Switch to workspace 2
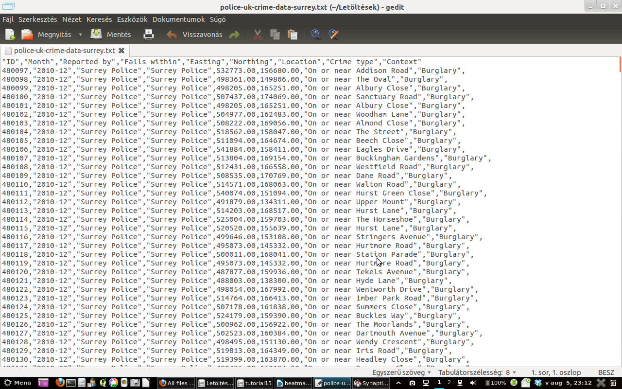The height and width of the screenshot is (389, 622). tap(449, 383)
